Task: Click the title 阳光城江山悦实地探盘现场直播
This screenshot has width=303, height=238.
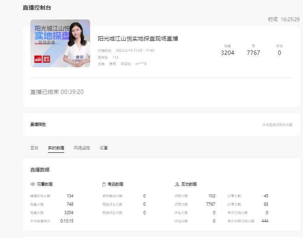Action: pos(138,39)
